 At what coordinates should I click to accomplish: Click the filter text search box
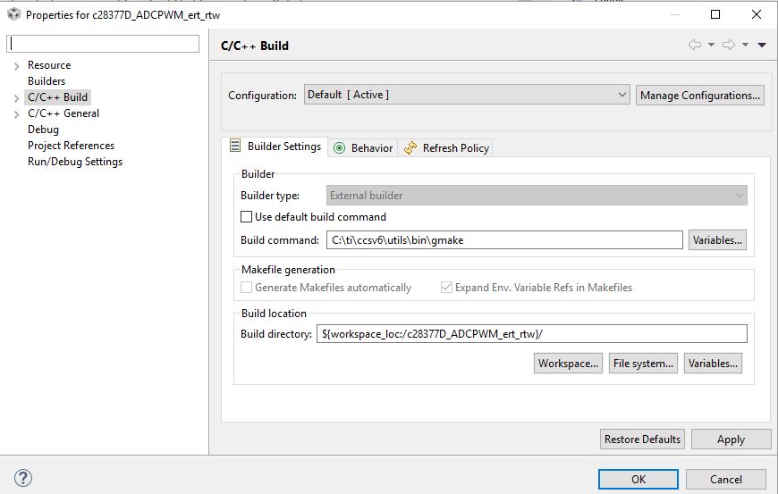pyautogui.click(x=104, y=44)
